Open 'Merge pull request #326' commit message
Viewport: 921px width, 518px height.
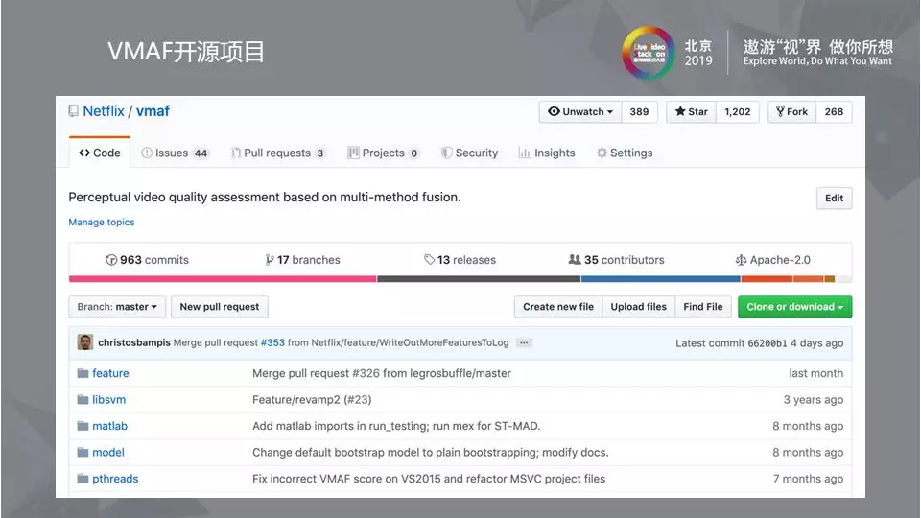point(382,373)
